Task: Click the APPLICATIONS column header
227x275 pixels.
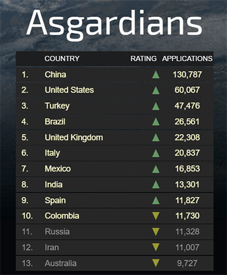Action: click(x=187, y=59)
